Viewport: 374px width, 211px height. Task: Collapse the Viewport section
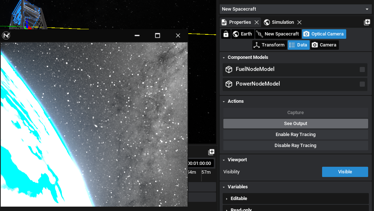click(224, 160)
